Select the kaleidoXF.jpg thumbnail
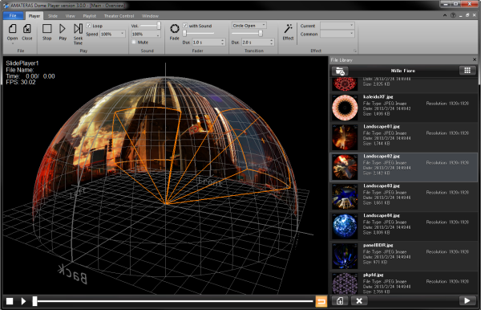The width and height of the screenshot is (481, 310). click(x=345, y=108)
